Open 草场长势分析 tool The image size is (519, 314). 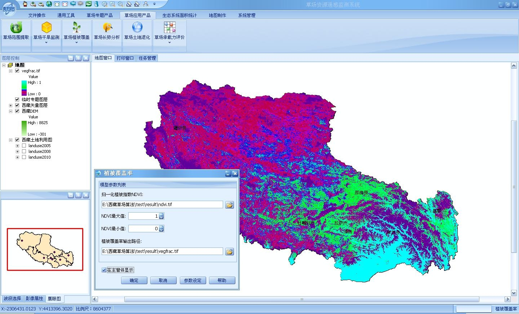point(107,31)
